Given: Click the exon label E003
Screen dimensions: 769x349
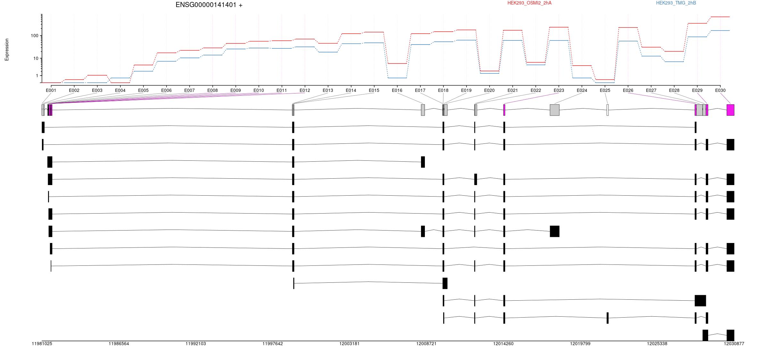Looking at the screenshot, I should tap(97, 90).
